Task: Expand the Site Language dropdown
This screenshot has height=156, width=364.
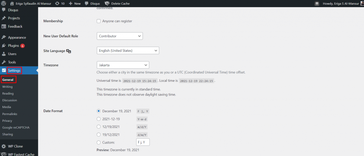Action: point(128,51)
